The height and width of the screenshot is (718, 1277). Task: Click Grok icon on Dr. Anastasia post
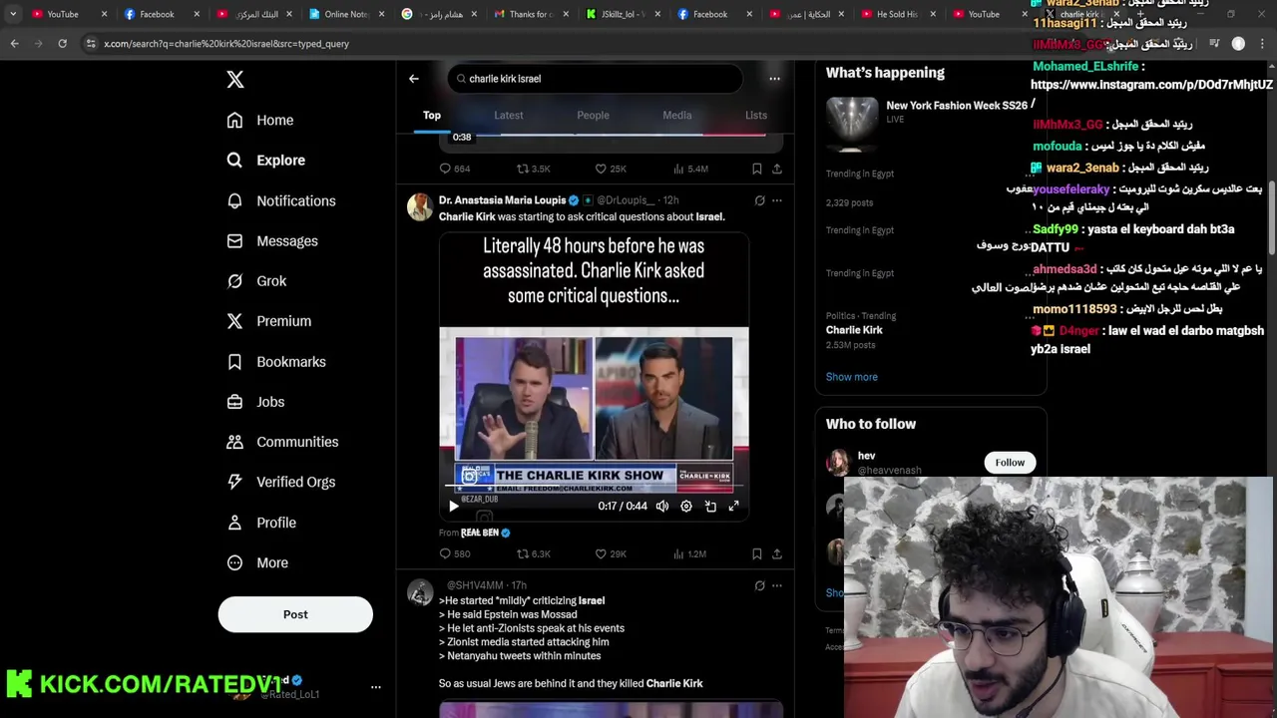tap(759, 200)
